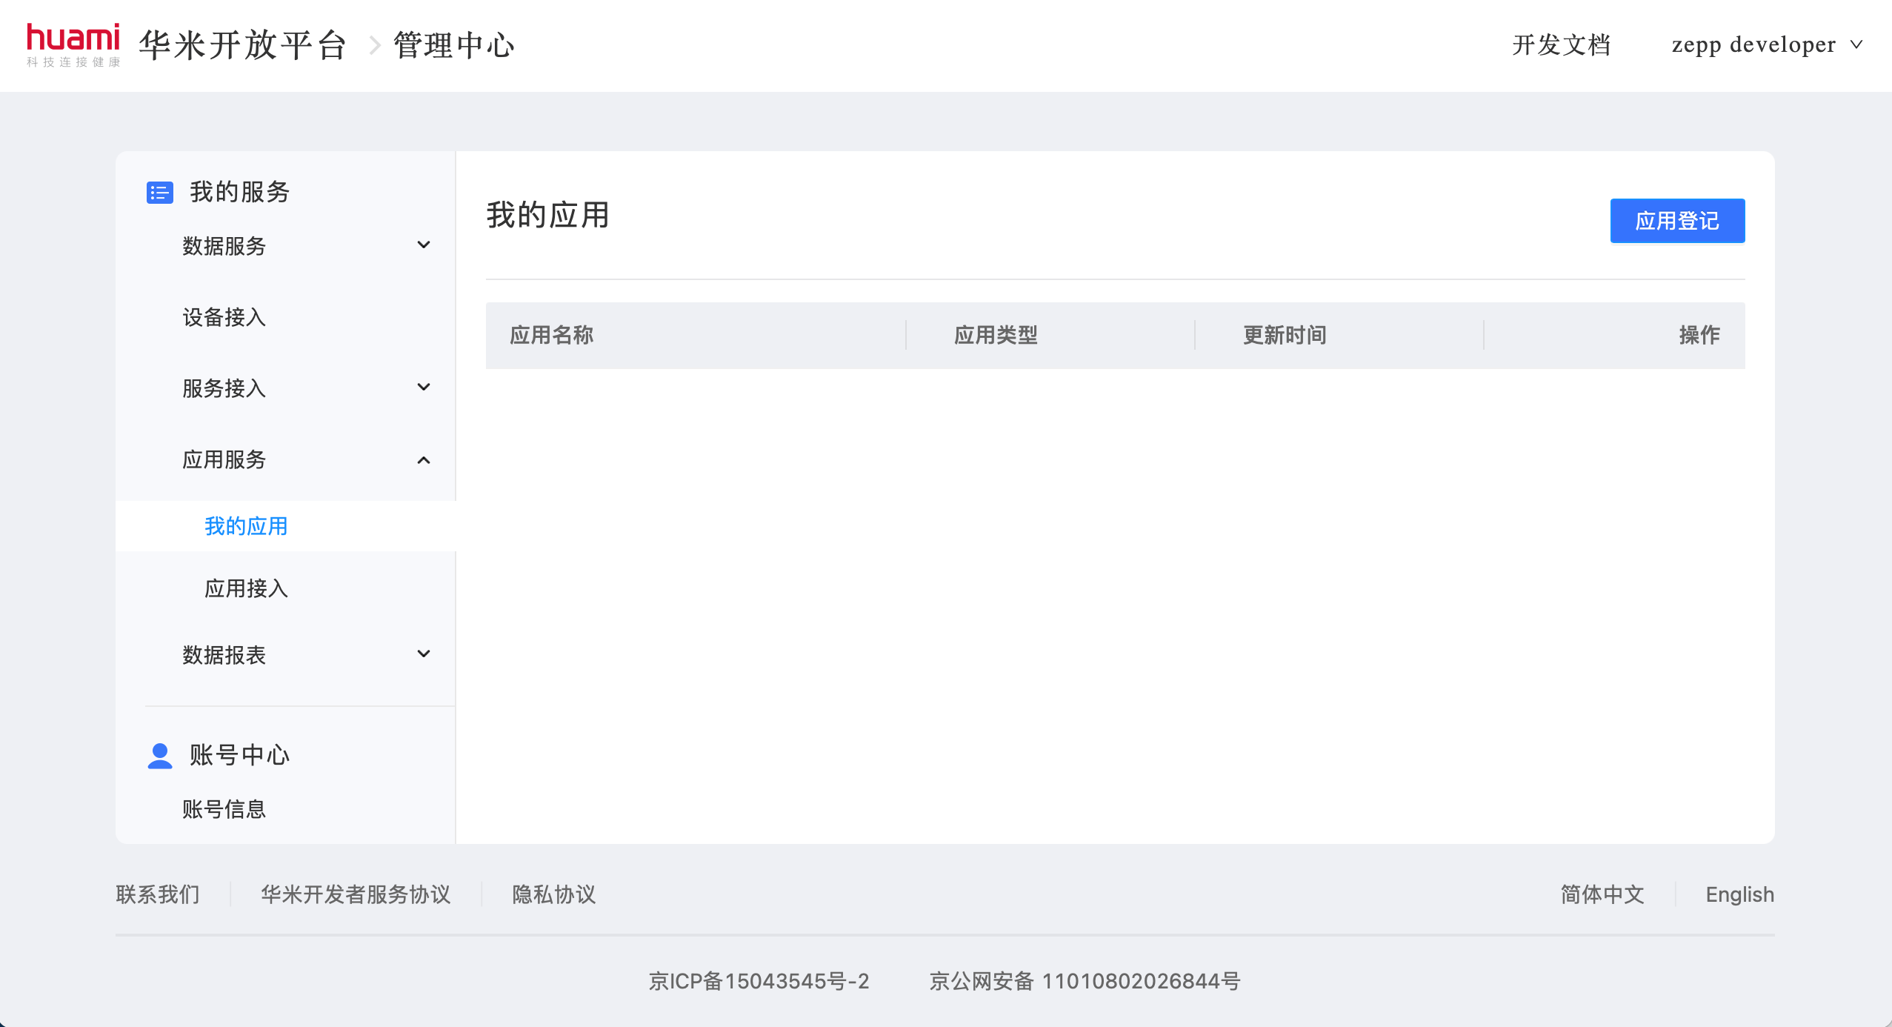Expand the 数据报表 chevron

click(x=424, y=654)
